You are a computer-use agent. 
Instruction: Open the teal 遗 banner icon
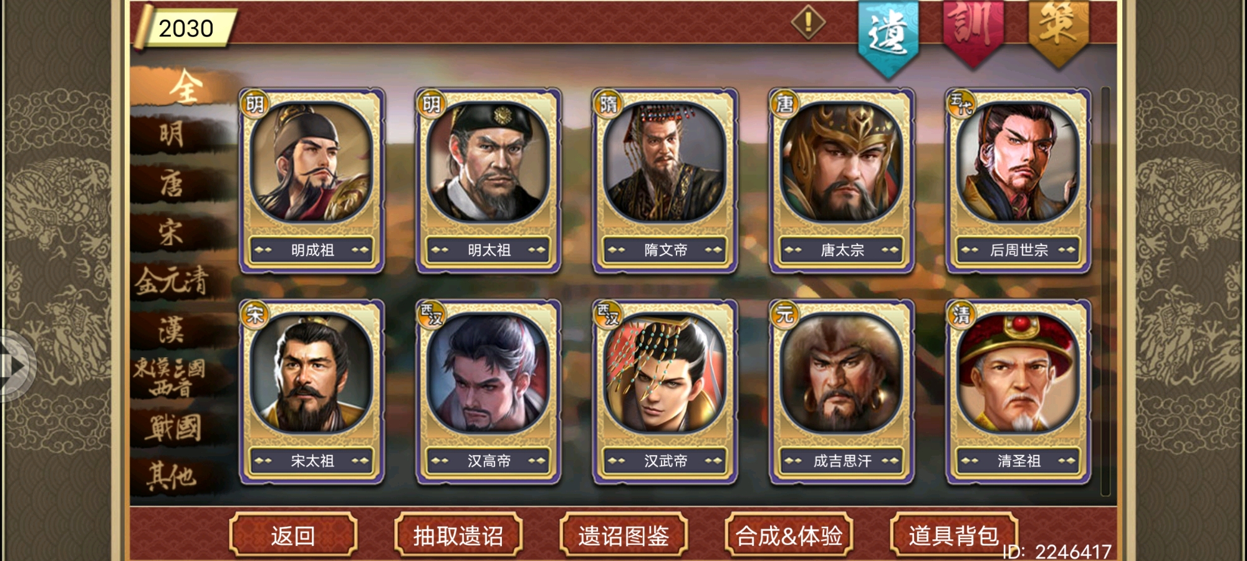point(888,37)
